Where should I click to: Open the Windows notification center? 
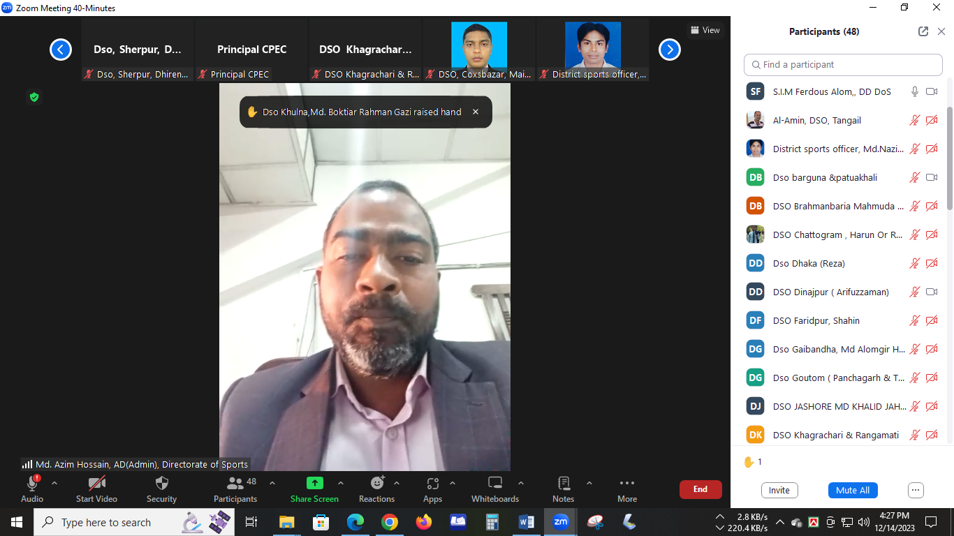point(931,522)
